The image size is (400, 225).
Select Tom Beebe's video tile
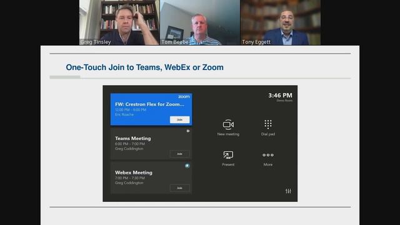[x=200, y=22]
